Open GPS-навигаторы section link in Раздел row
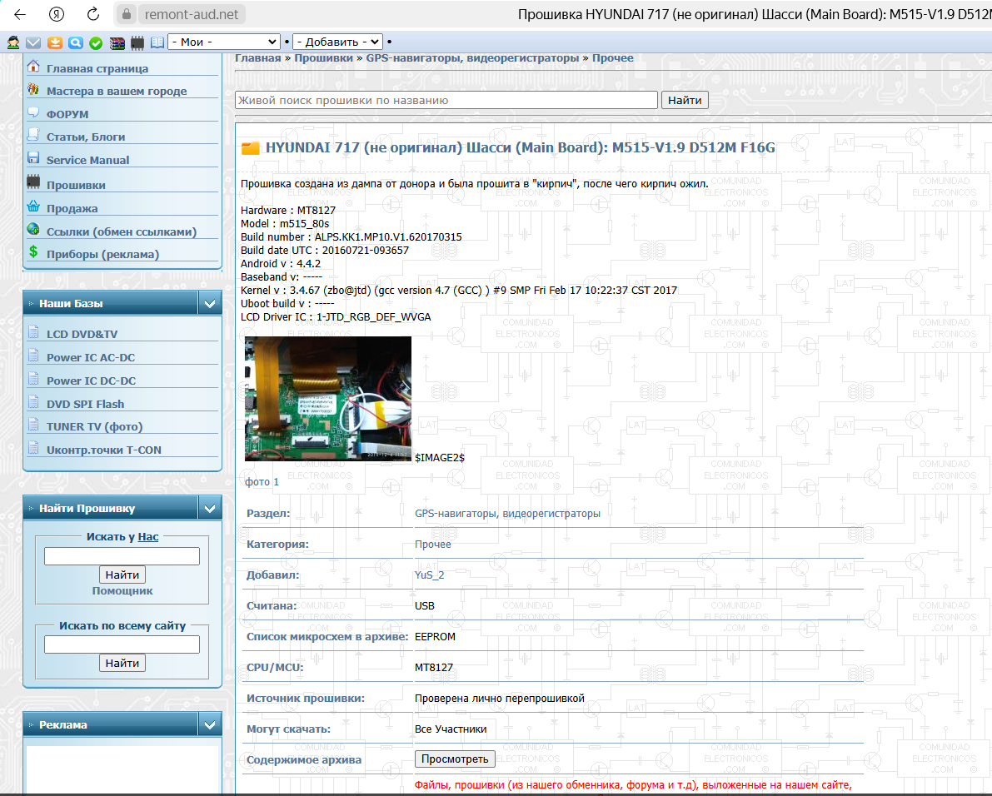Image resolution: width=992 pixels, height=796 pixels. click(507, 514)
